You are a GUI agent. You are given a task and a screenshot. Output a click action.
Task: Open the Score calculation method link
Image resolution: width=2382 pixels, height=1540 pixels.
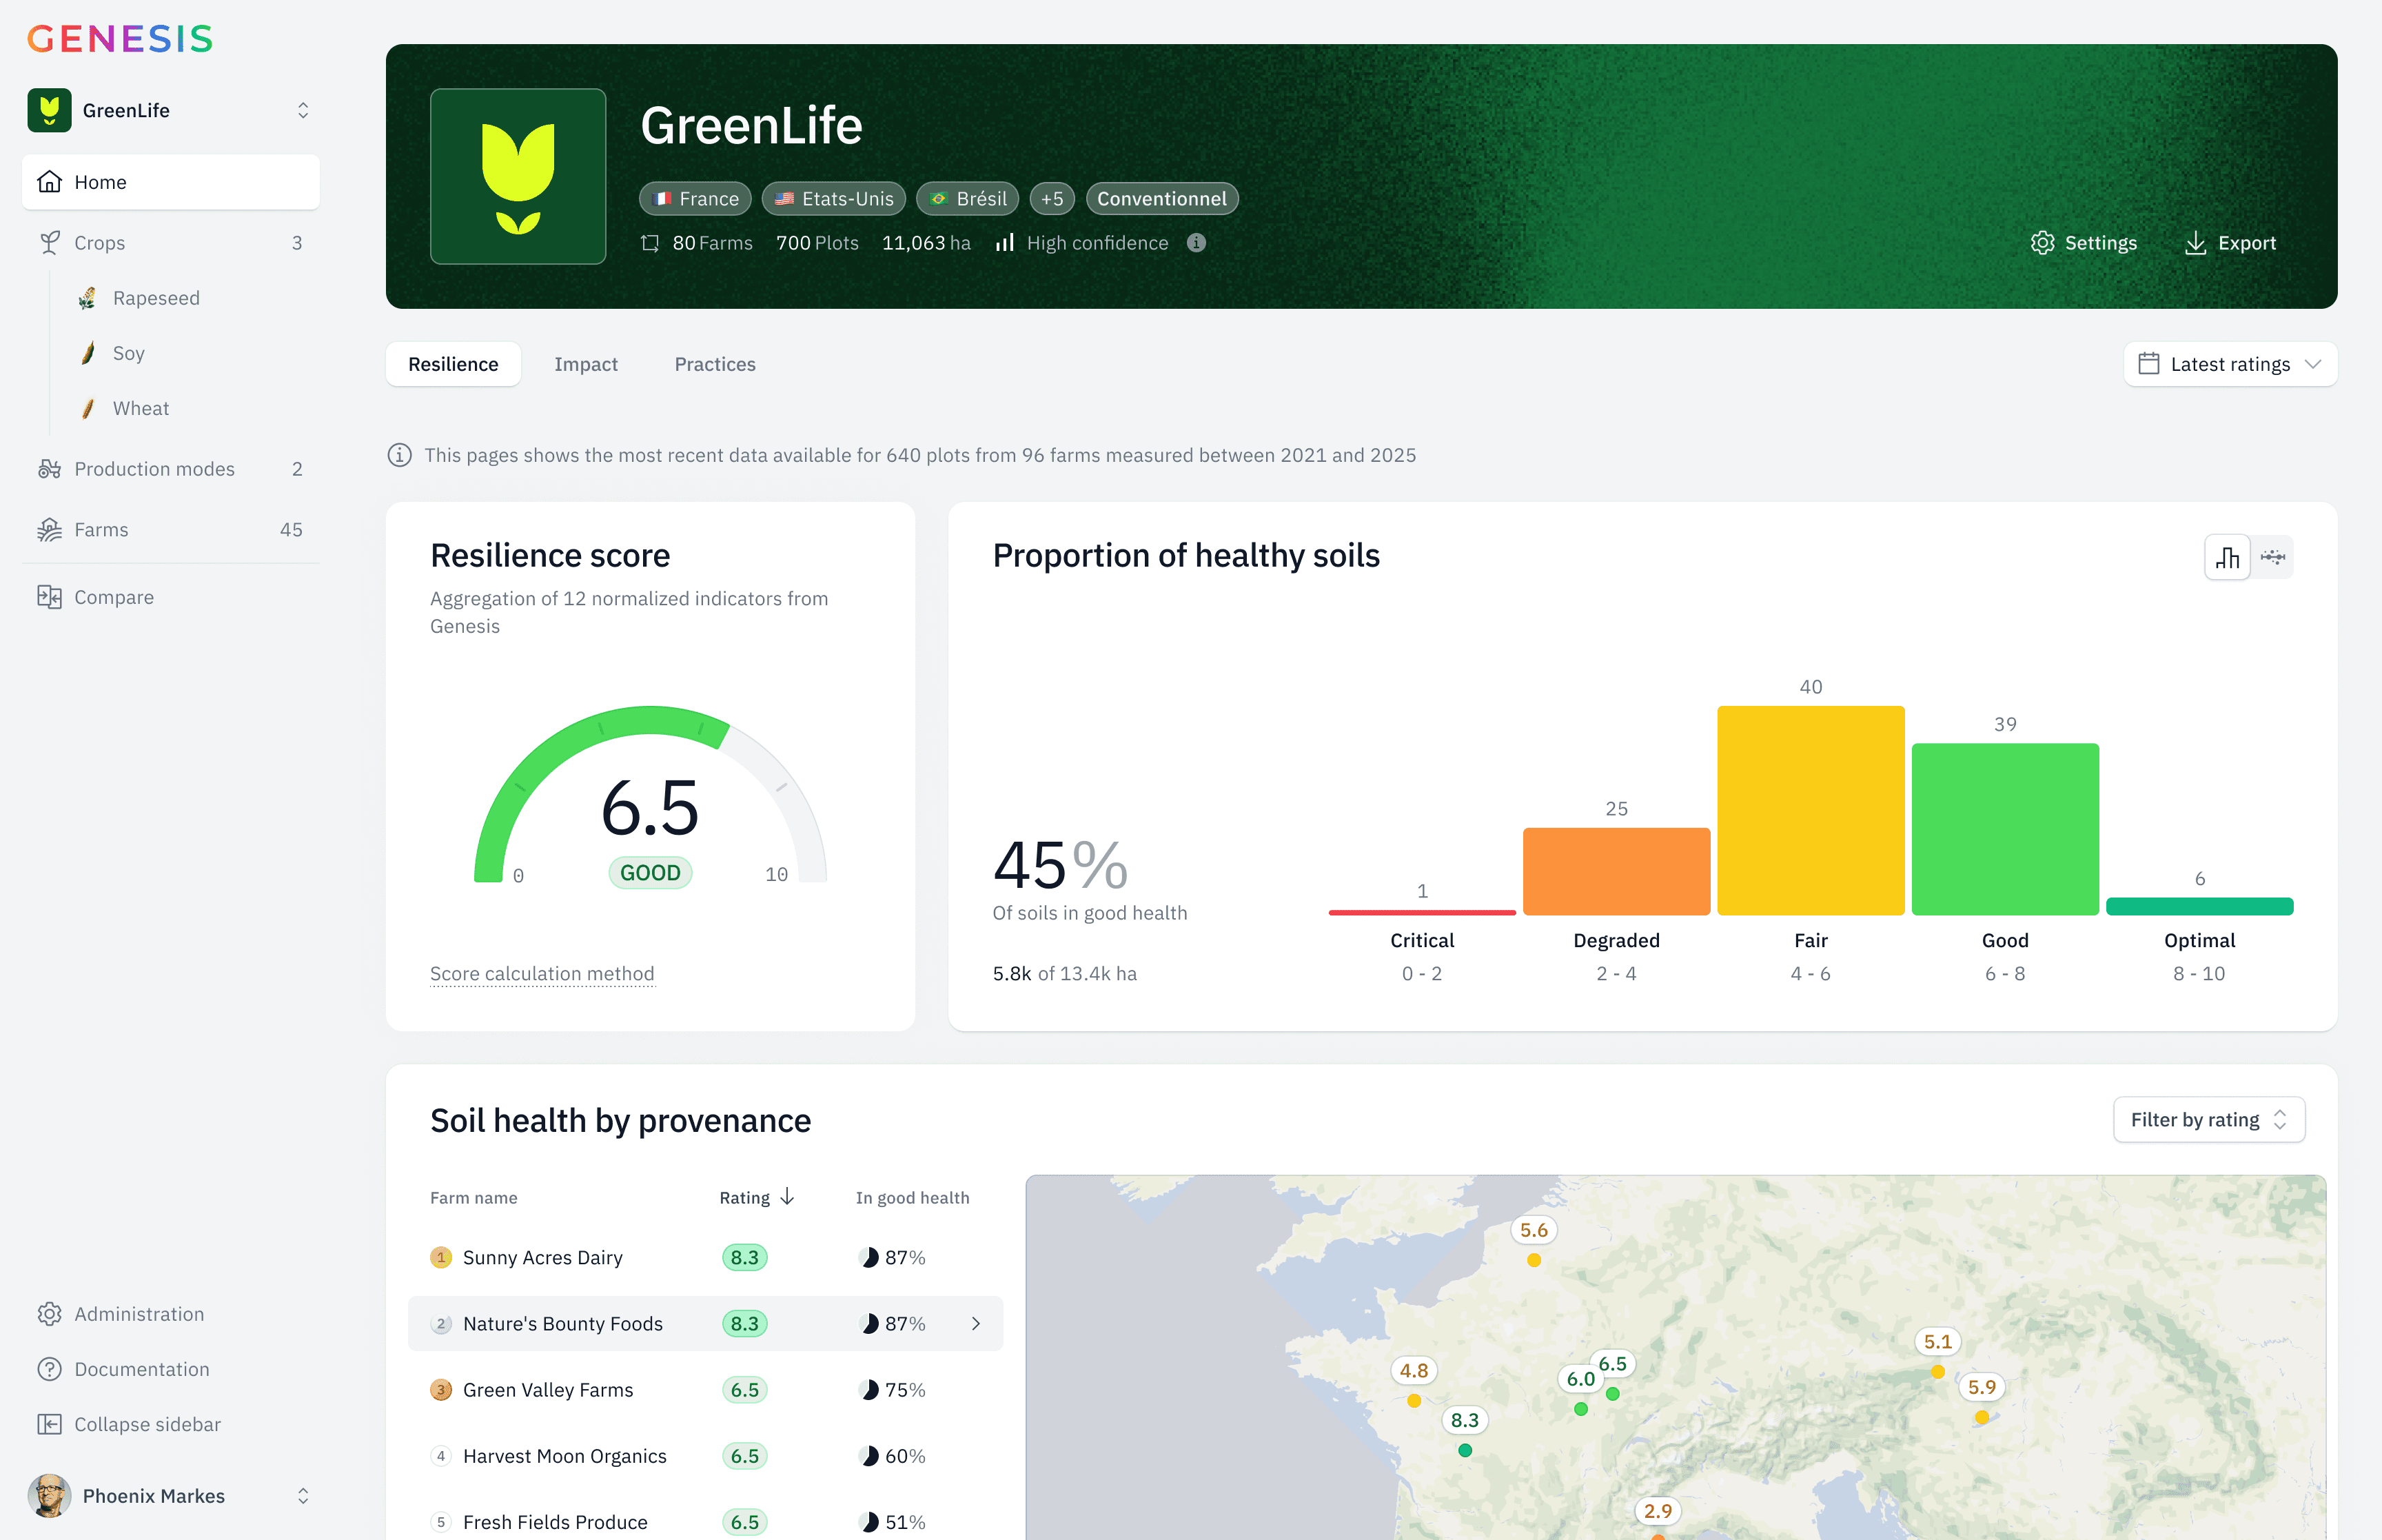point(542,973)
